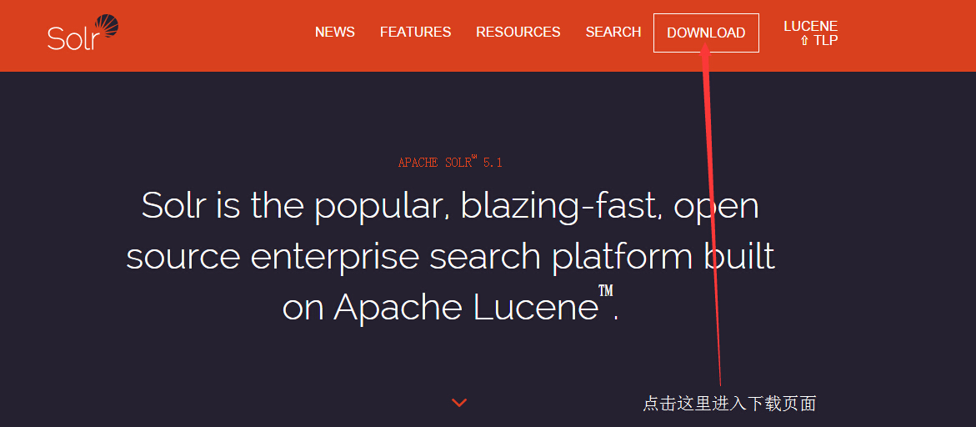Viewport: 976px width, 427px height.
Task: Click the 'Solr is the popular, blazing-fast' headline
Action: point(451,256)
